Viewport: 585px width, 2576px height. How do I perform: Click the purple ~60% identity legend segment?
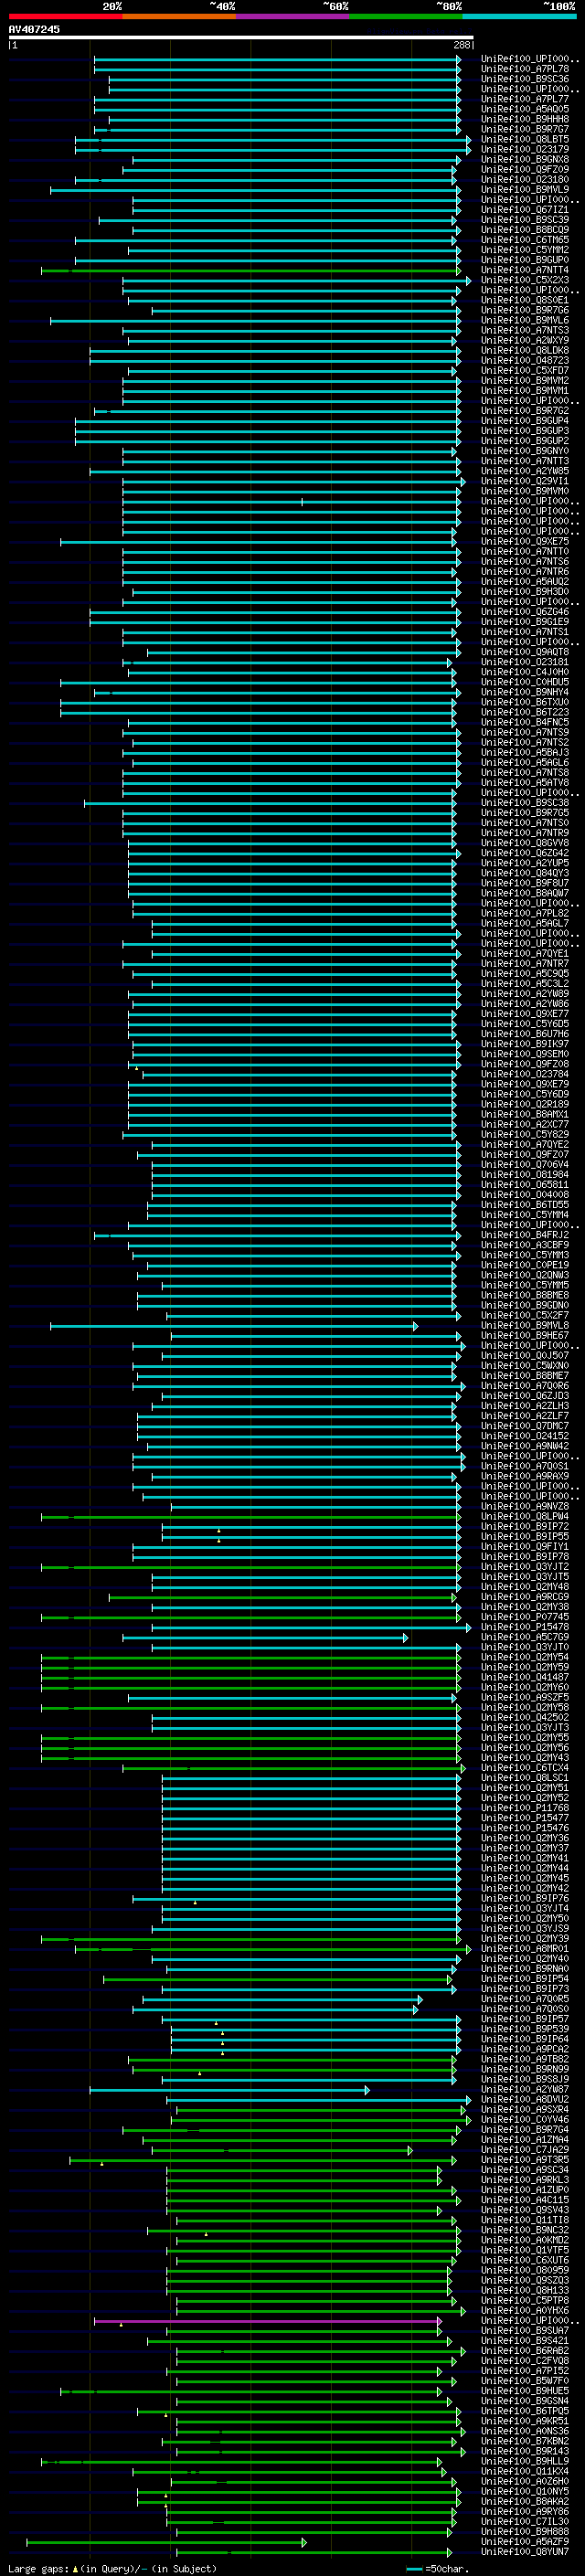(292, 17)
